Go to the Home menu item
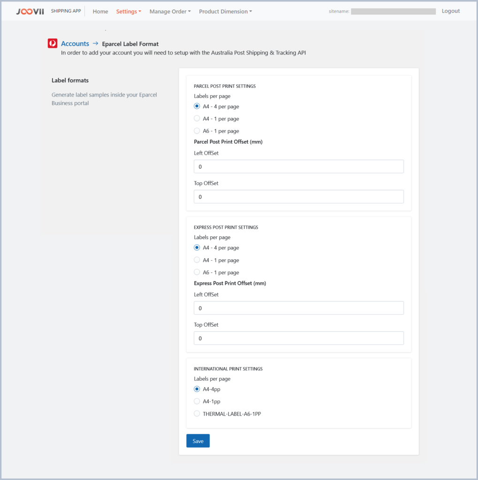 (x=100, y=12)
